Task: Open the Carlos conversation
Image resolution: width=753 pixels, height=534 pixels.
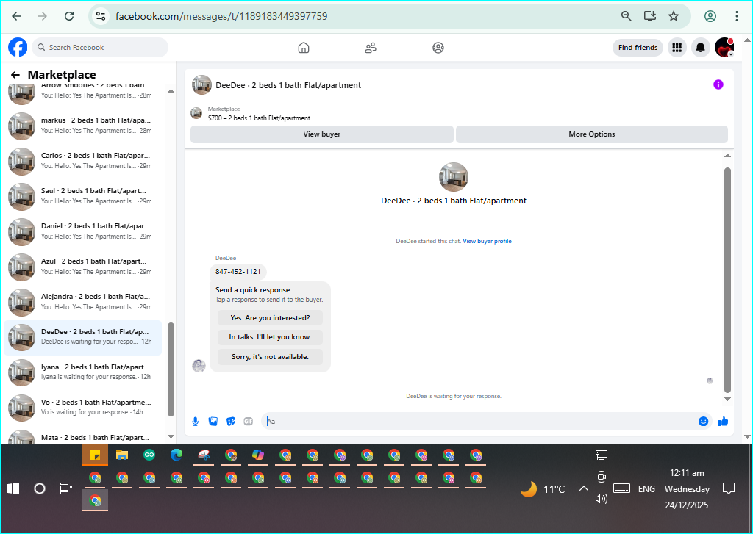Action: click(83, 161)
